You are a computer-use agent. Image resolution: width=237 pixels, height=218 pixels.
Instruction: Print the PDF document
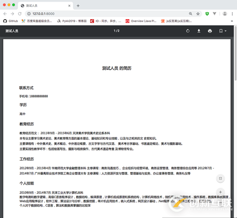[x=210, y=31]
